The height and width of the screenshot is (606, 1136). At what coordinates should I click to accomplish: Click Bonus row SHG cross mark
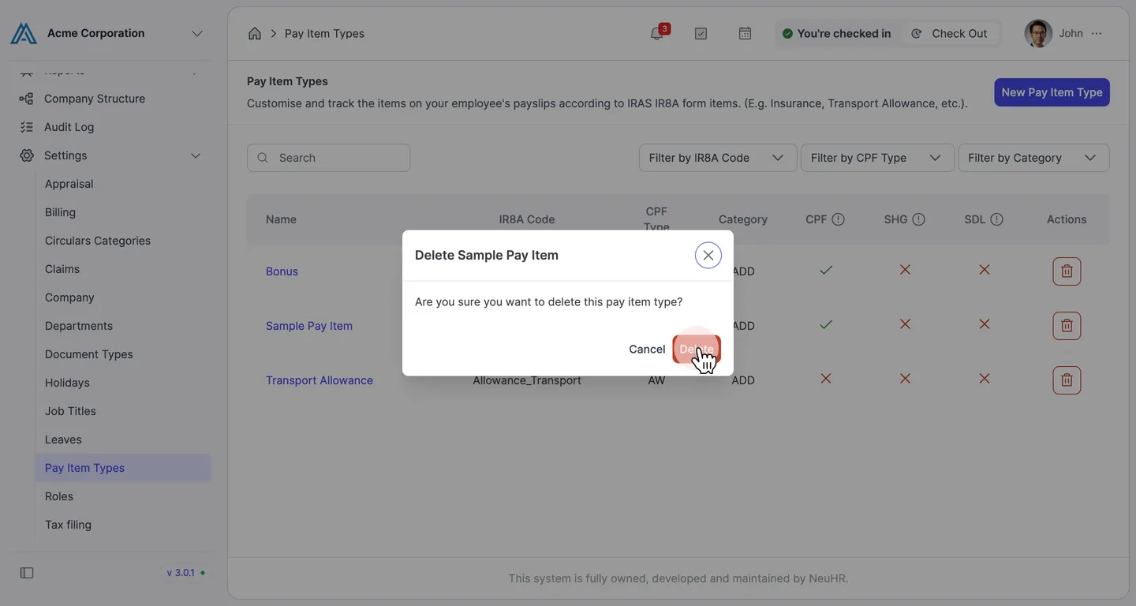pyautogui.click(x=905, y=270)
